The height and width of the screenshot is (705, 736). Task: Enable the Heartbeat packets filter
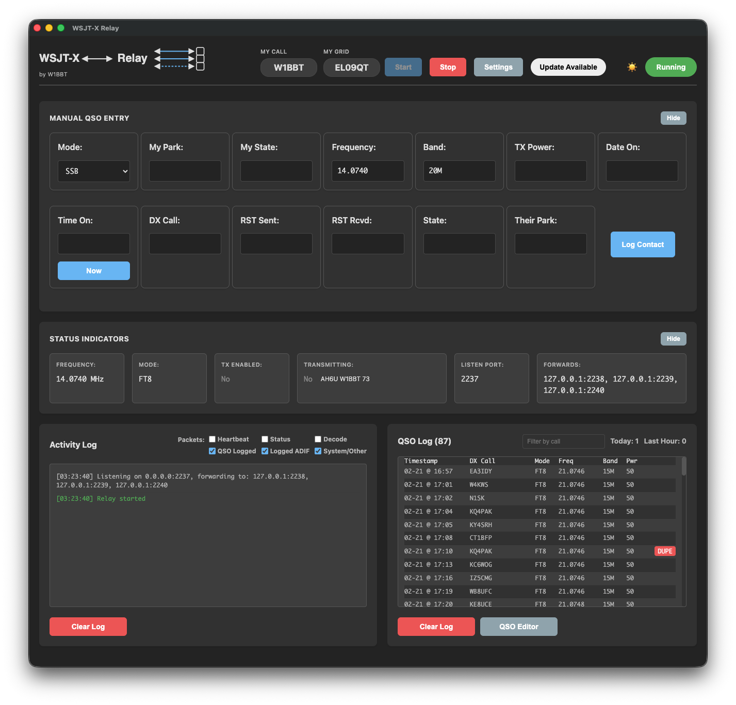(x=212, y=439)
